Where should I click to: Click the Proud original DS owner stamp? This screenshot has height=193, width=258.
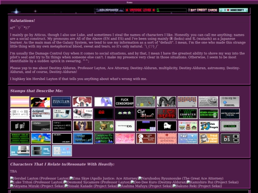pyautogui.click(x=209, y=139)
